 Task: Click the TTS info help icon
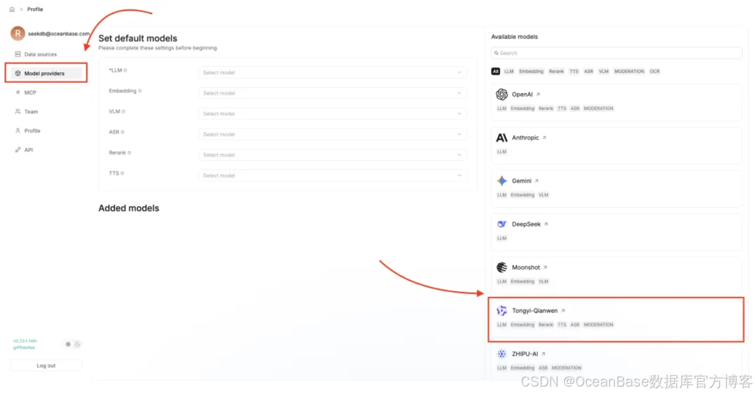coord(123,174)
